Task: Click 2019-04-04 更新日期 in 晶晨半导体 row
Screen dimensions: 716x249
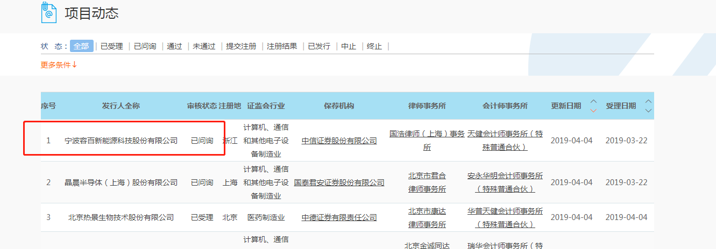Action: click(x=571, y=182)
